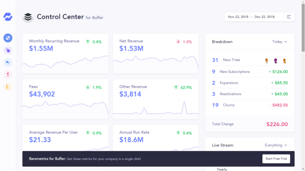Select the Churns breakdown row
This screenshot has width=305, height=171.
tap(250, 105)
